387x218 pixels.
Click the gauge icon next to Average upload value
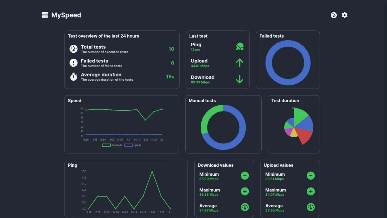click(x=311, y=207)
